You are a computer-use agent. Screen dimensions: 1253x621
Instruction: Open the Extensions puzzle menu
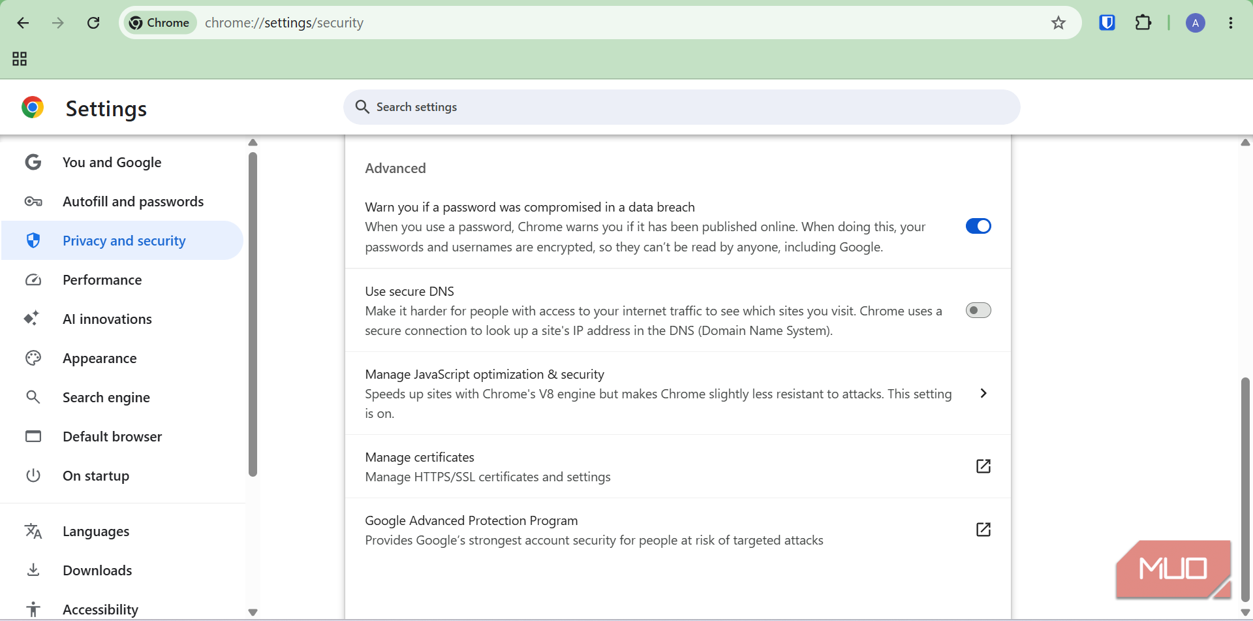coord(1143,23)
